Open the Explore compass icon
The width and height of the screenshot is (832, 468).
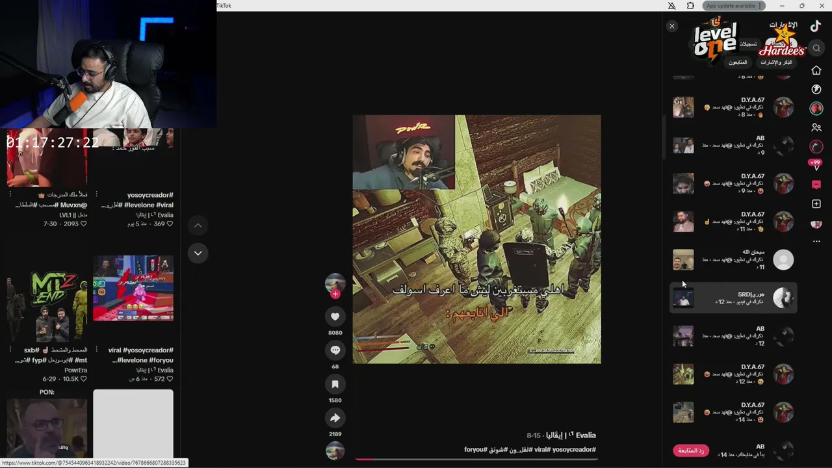(x=816, y=89)
